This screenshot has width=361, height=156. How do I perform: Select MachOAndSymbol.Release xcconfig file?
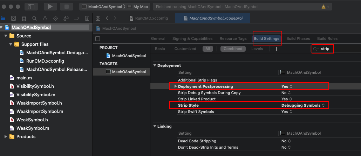(54, 69)
